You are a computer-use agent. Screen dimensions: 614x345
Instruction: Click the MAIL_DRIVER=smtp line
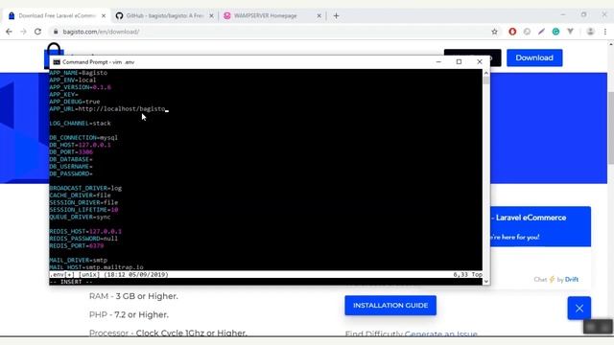(79, 260)
